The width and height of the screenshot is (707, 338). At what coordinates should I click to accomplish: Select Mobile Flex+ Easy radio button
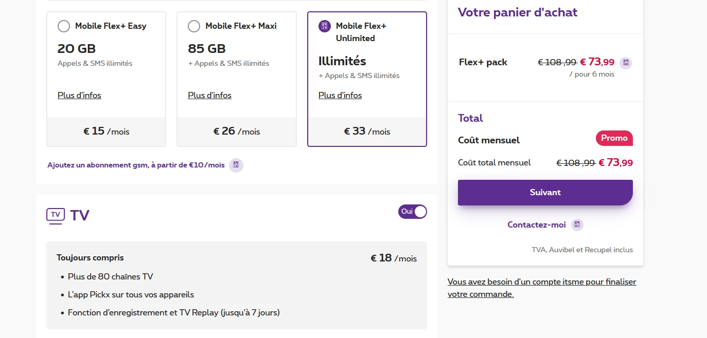point(64,26)
